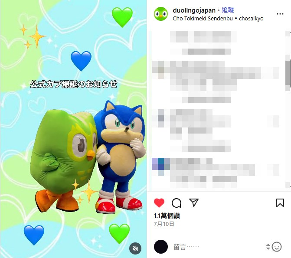Click your dark profile avatar by comment box
The image size is (291, 258).
(161, 247)
